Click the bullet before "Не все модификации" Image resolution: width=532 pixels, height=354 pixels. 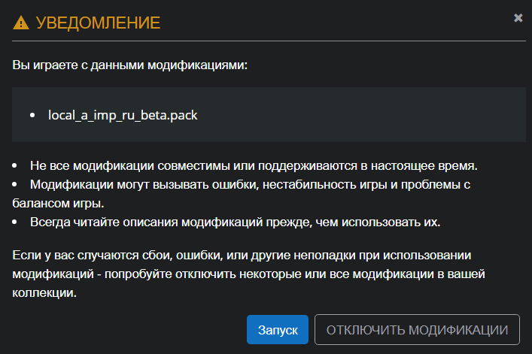coord(16,165)
